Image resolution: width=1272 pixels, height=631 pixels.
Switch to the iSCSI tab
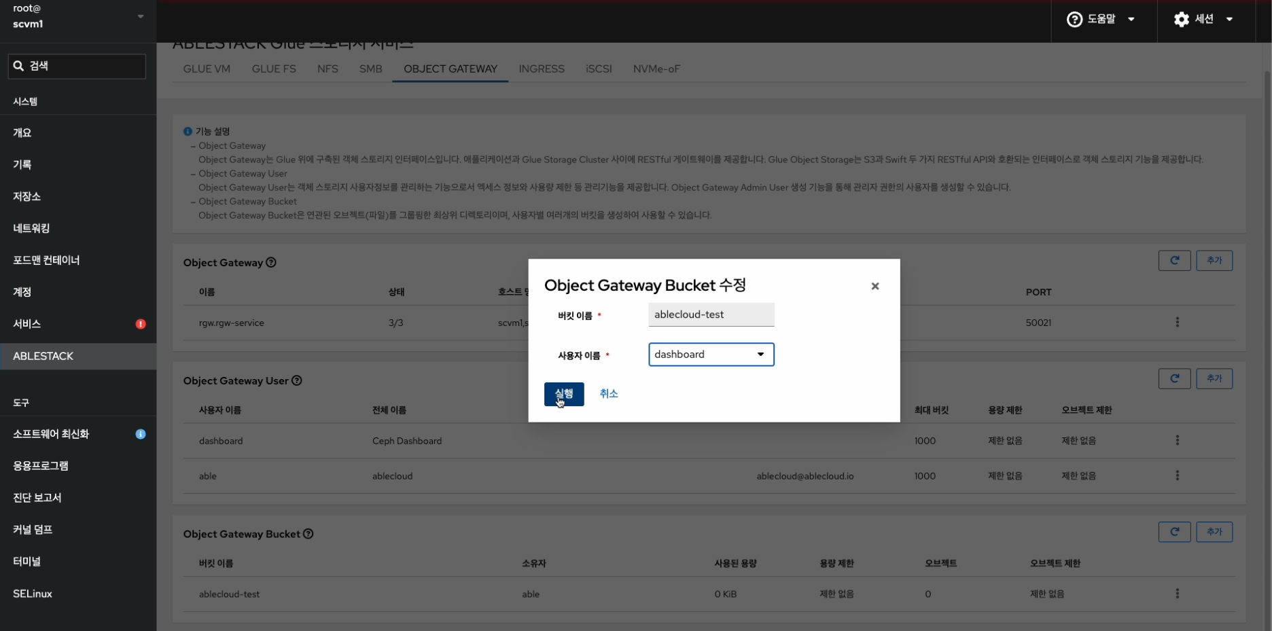pyautogui.click(x=599, y=69)
